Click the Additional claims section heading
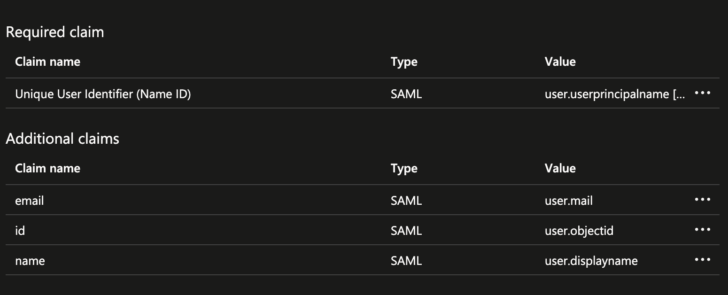Image resolution: width=728 pixels, height=295 pixels. [62, 139]
